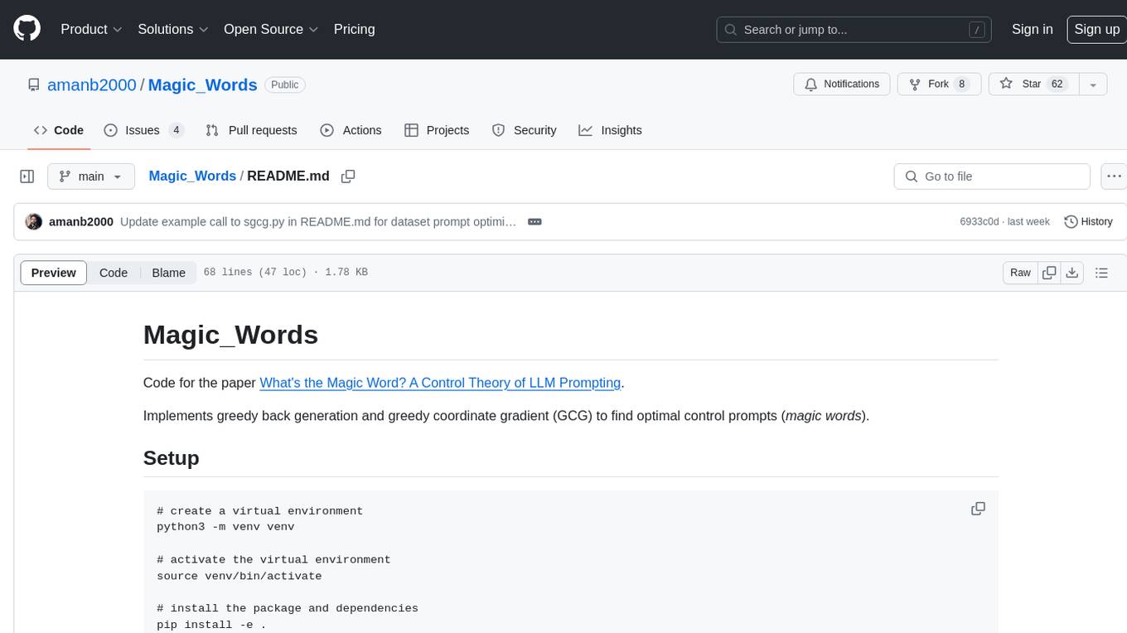Select the Blame view

(x=168, y=273)
